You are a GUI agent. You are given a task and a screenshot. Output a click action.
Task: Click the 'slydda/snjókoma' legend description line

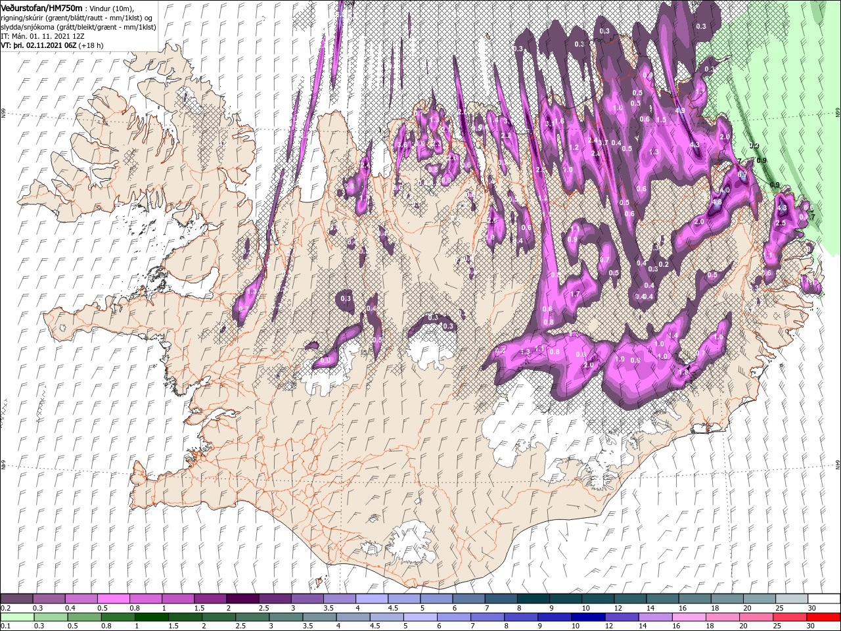(78, 27)
